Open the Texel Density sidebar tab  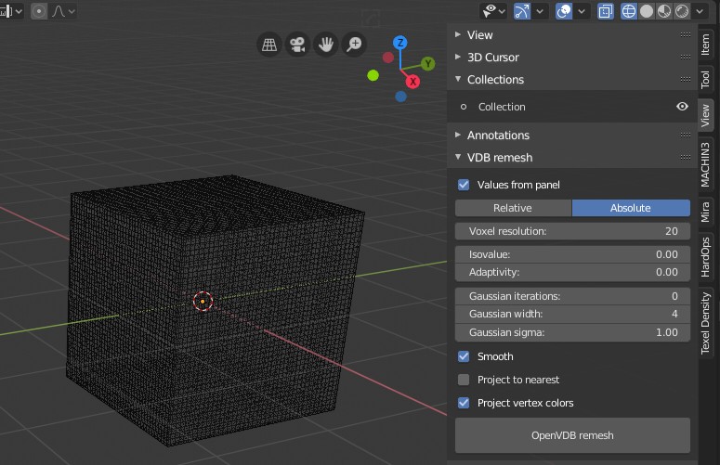[x=706, y=323]
